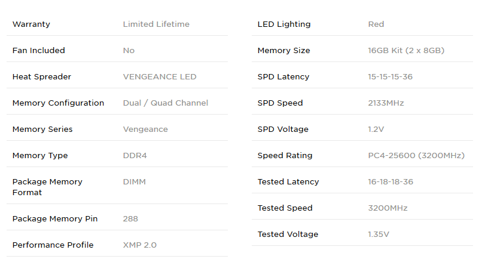This screenshot has width=482, height=259.
Task: Click the LED Lighting label
Action: pos(284,24)
